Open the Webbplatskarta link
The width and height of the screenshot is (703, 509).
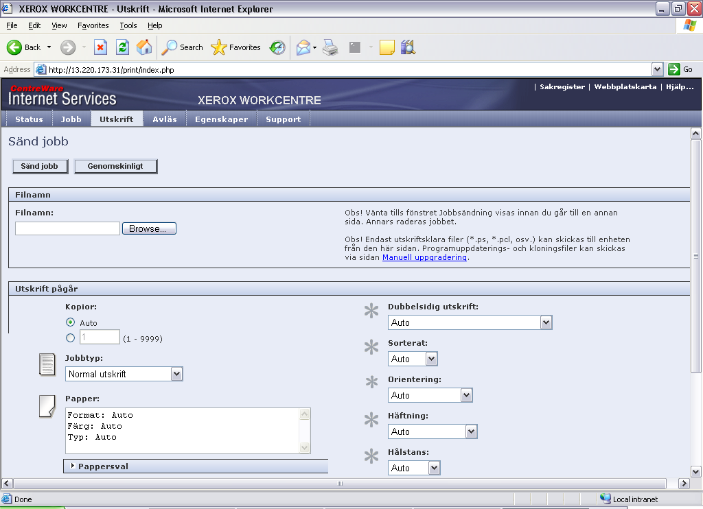pyautogui.click(x=625, y=87)
